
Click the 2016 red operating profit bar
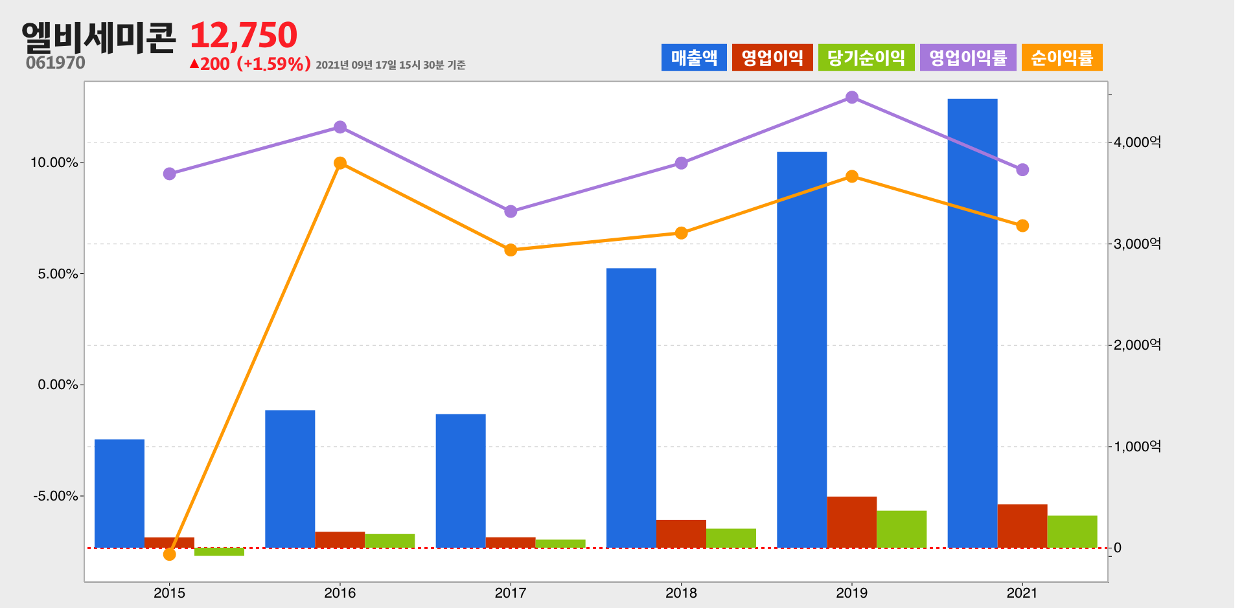[340, 540]
